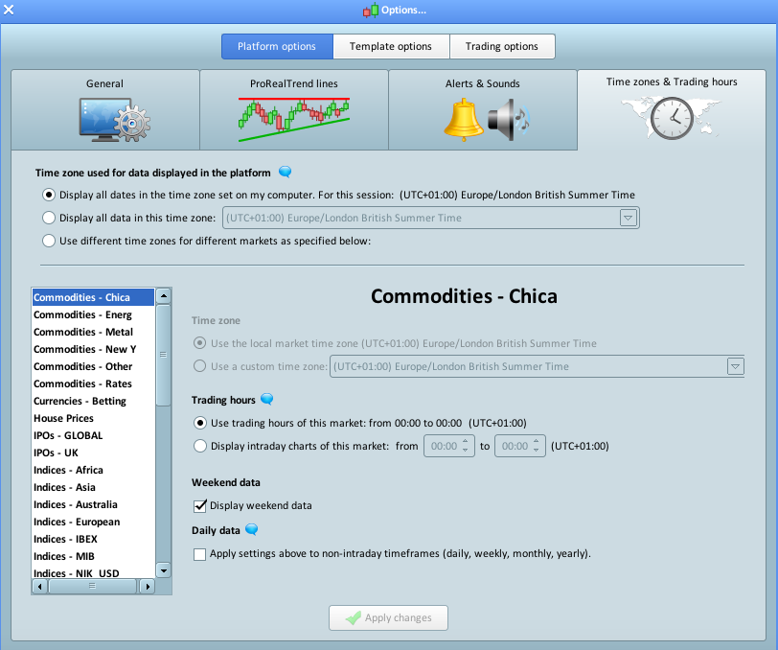Select 'Use the local market time zone' option
The height and width of the screenshot is (650, 778).
pyautogui.click(x=200, y=343)
